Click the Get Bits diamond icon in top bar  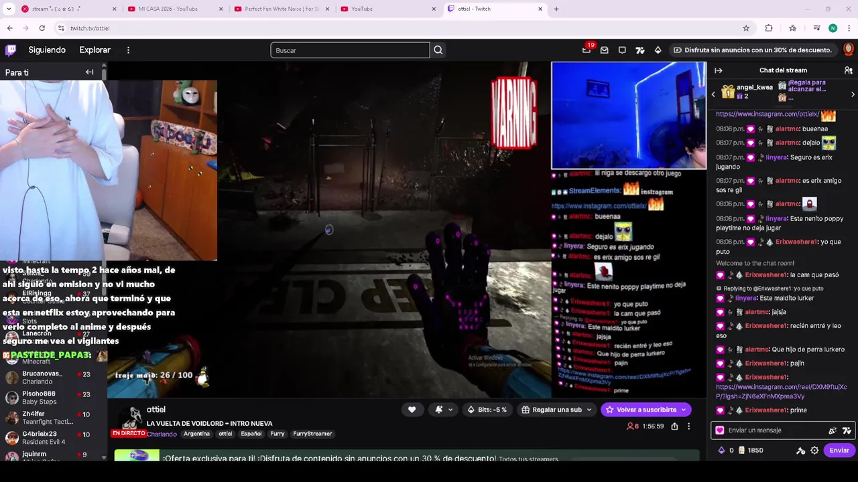(x=658, y=50)
